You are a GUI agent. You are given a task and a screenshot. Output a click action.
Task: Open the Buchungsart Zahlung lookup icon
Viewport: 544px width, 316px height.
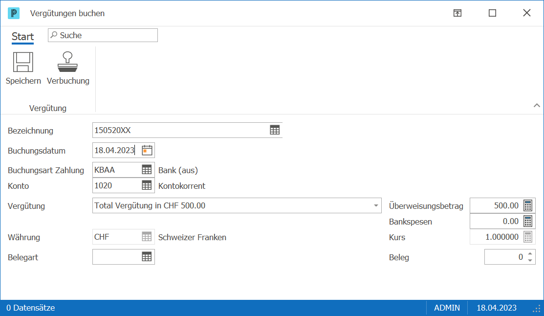147,170
